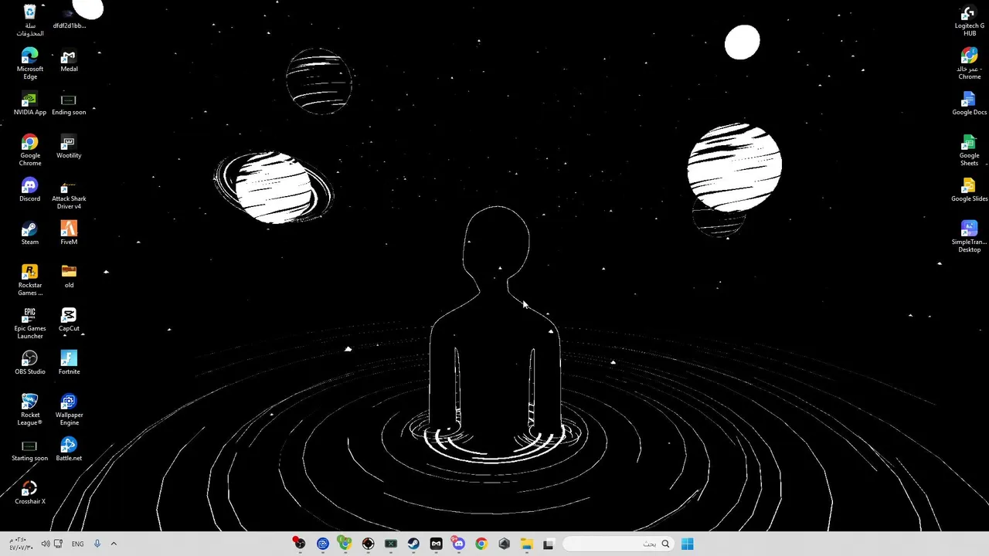Open File Explorer from the taskbar
The image size is (989, 556).
click(526, 544)
